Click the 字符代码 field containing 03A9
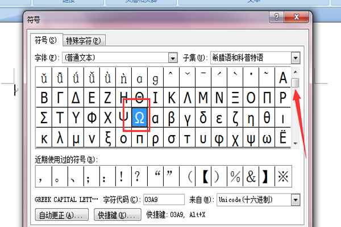This screenshot has width=341, height=227. (x=164, y=200)
